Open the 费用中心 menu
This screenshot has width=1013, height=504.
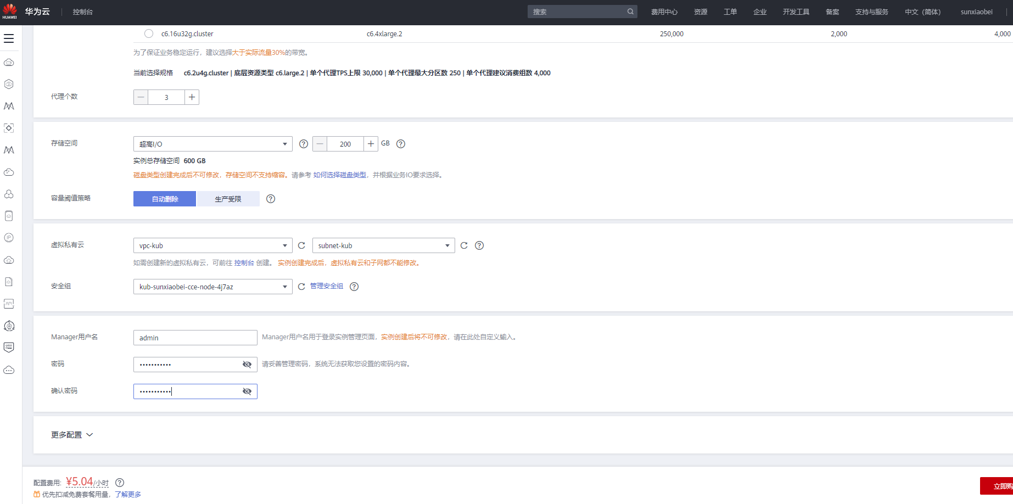point(664,12)
